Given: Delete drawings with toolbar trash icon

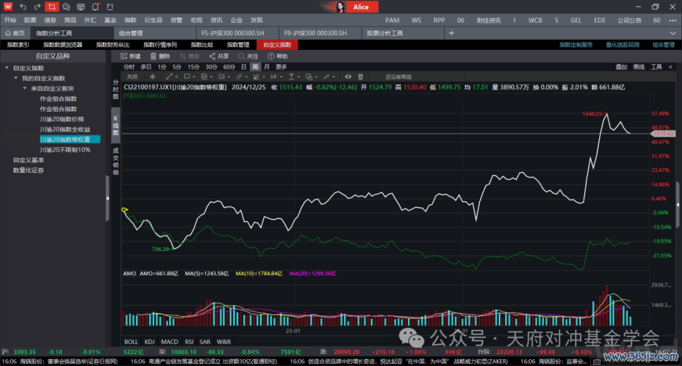Looking at the screenshot, I should click(x=361, y=76).
